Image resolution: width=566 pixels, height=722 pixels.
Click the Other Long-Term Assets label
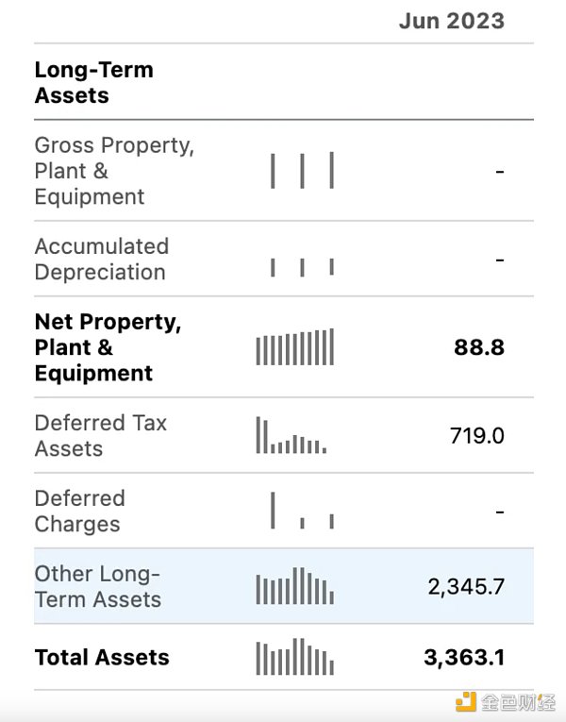point(98,586)
